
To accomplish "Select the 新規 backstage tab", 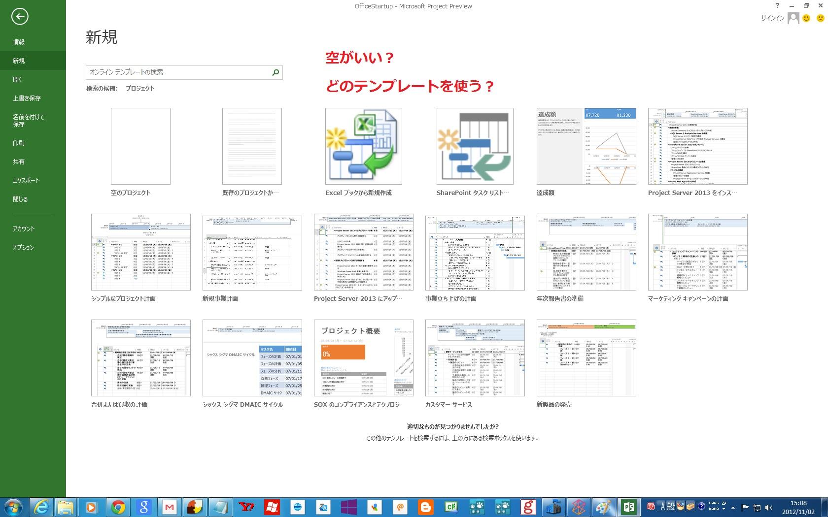I will [33, 61].
